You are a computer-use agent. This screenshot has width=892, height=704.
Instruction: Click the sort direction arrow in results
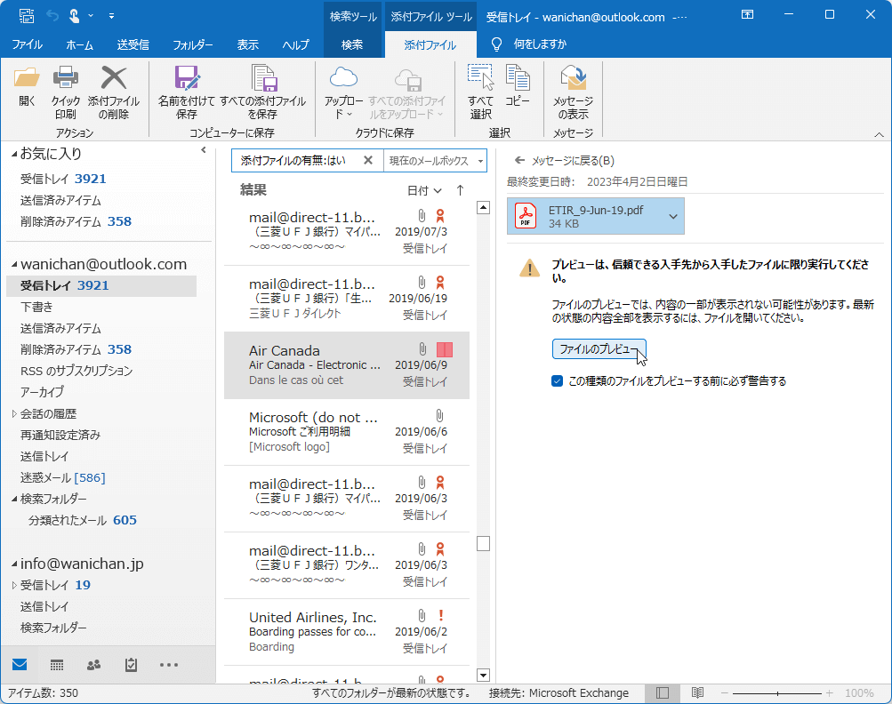460,190
